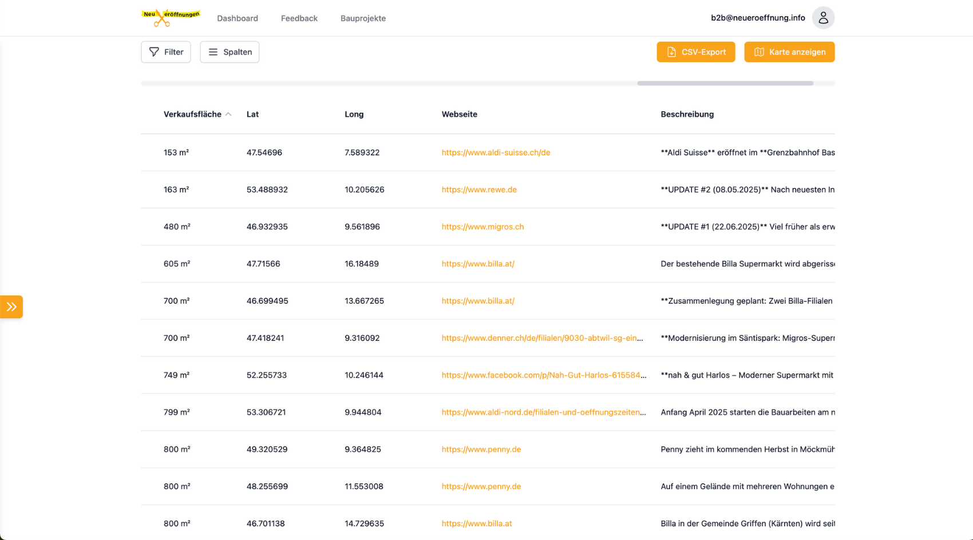Click longitude value 7.589322
Image resolution: width=973 pixels, height=540 pixels.
click(x=362, y=153)
